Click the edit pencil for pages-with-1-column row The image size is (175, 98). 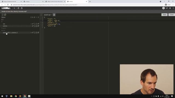tap(33, 33)
